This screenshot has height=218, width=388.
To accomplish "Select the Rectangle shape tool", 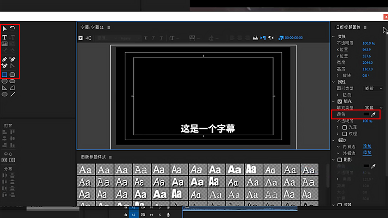I will 4,74.
